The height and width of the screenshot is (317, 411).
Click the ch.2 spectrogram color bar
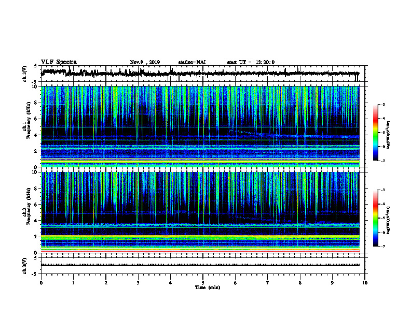[x=376, y=218]
